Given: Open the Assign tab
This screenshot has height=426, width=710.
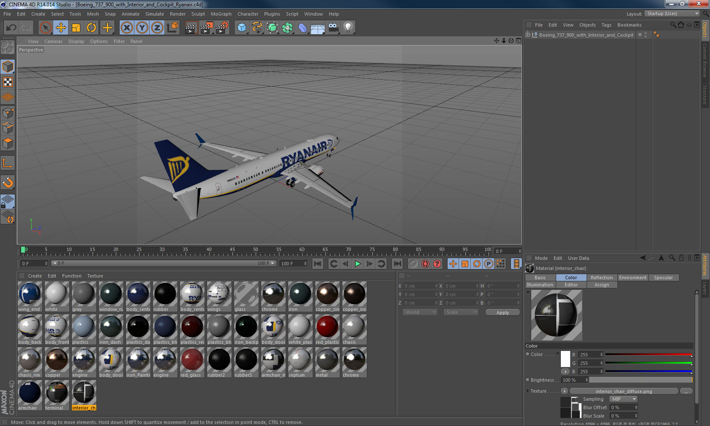Looking at the screenshot, I should 602,285.
